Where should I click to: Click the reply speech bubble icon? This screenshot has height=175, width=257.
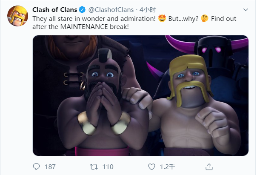point(36,167)
